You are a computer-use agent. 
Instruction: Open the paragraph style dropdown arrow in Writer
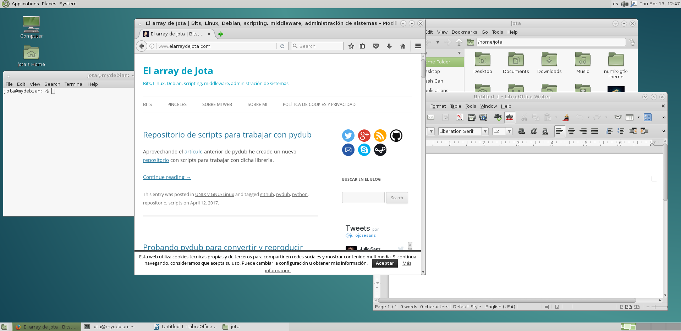431,131
